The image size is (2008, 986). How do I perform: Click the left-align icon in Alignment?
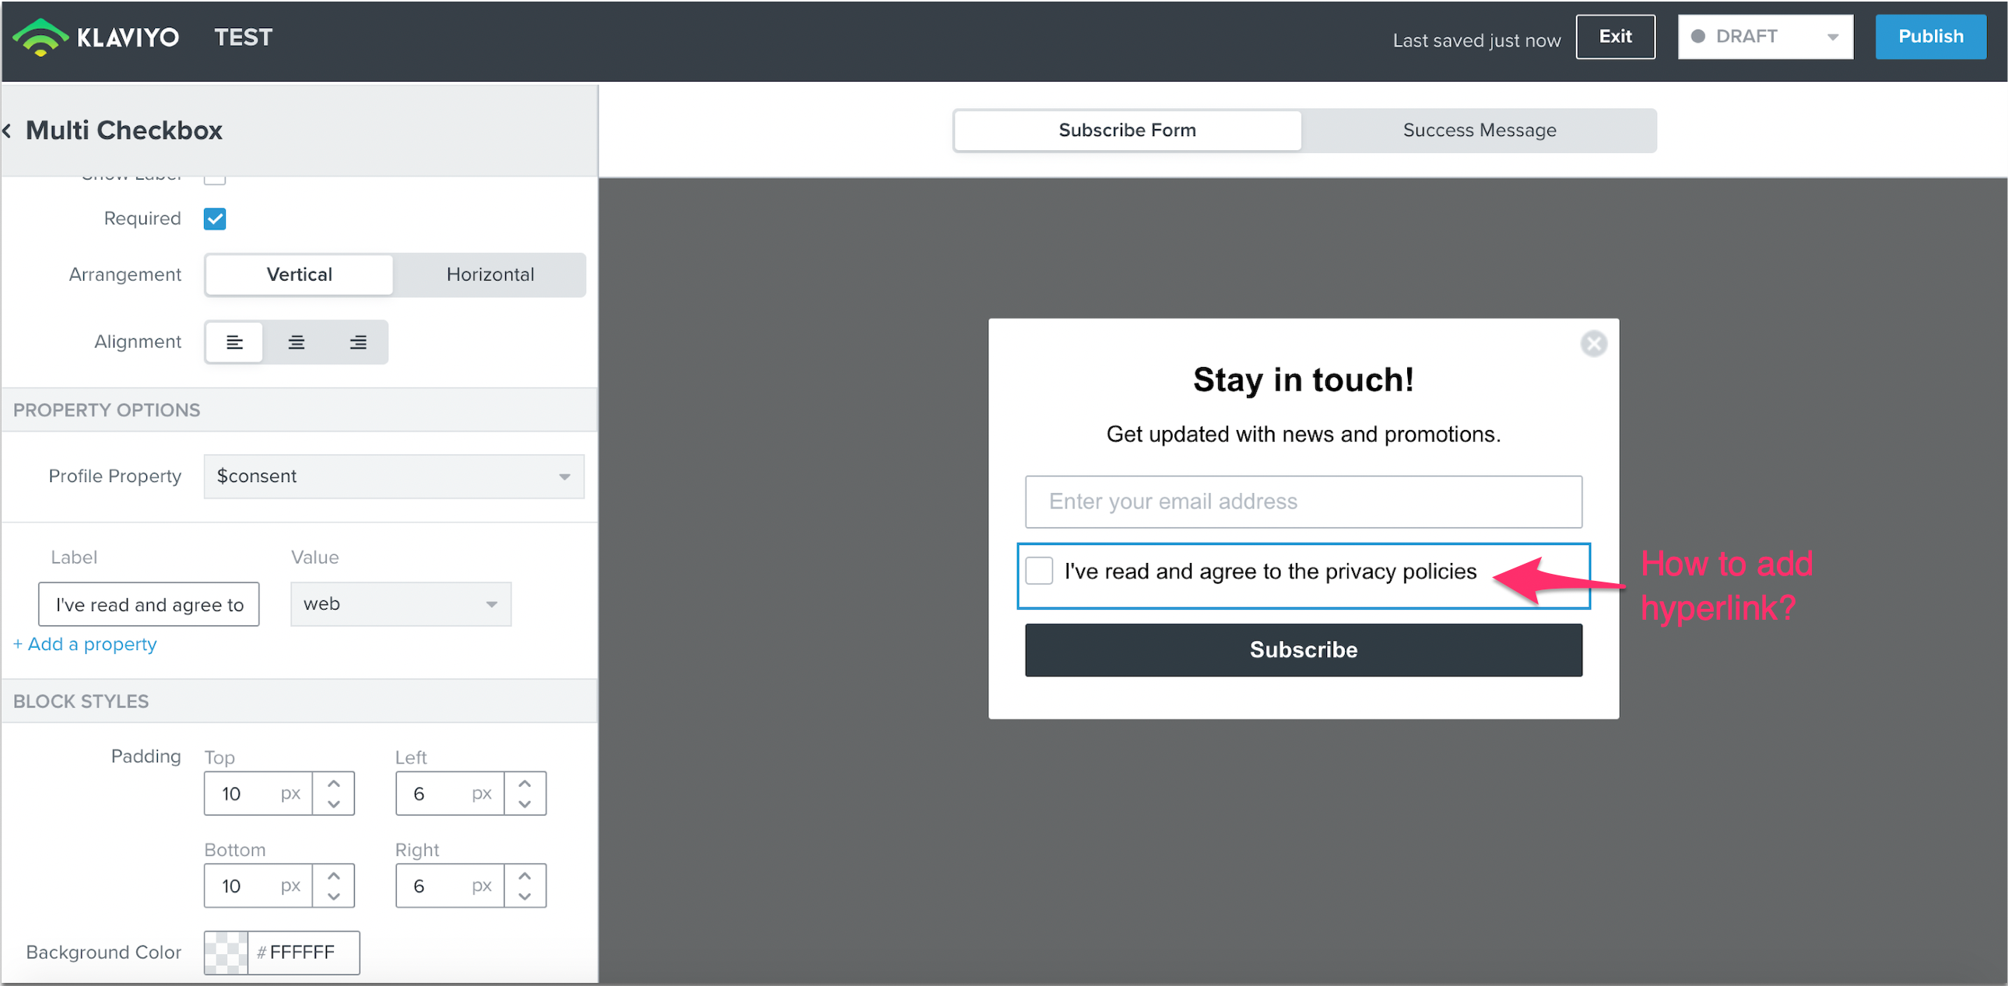pyautogui.click(x=234, y=341)
